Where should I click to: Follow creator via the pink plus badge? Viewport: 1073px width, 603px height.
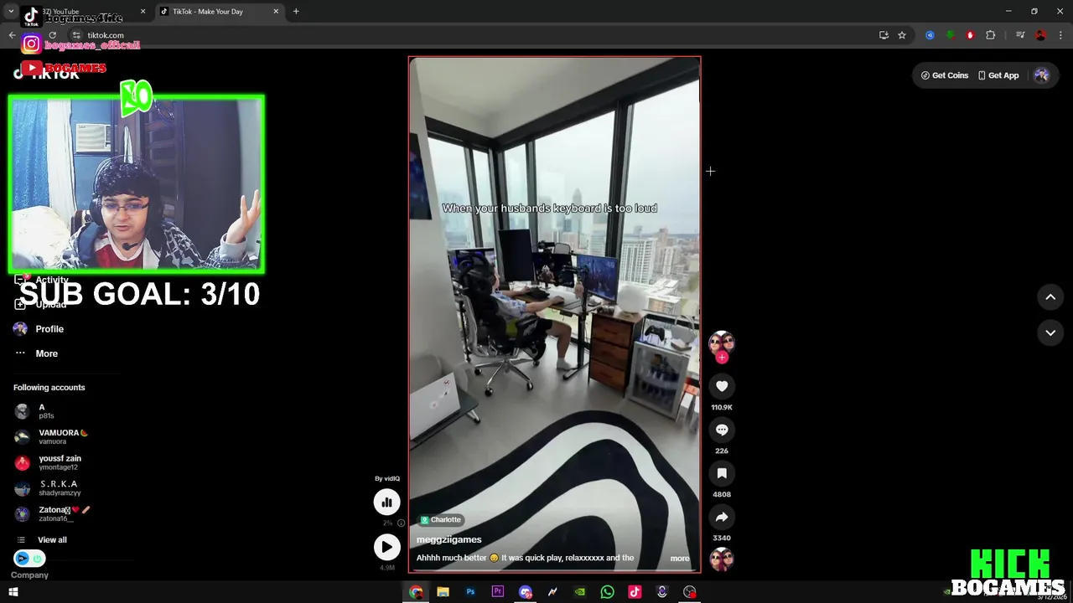pyautogui.click(x=722, y=358)
